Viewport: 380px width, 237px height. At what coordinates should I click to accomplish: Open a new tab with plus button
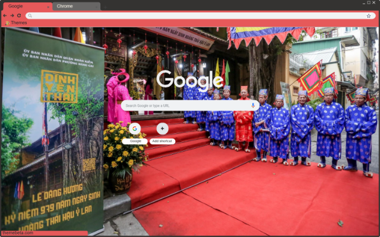click(105, 7)
